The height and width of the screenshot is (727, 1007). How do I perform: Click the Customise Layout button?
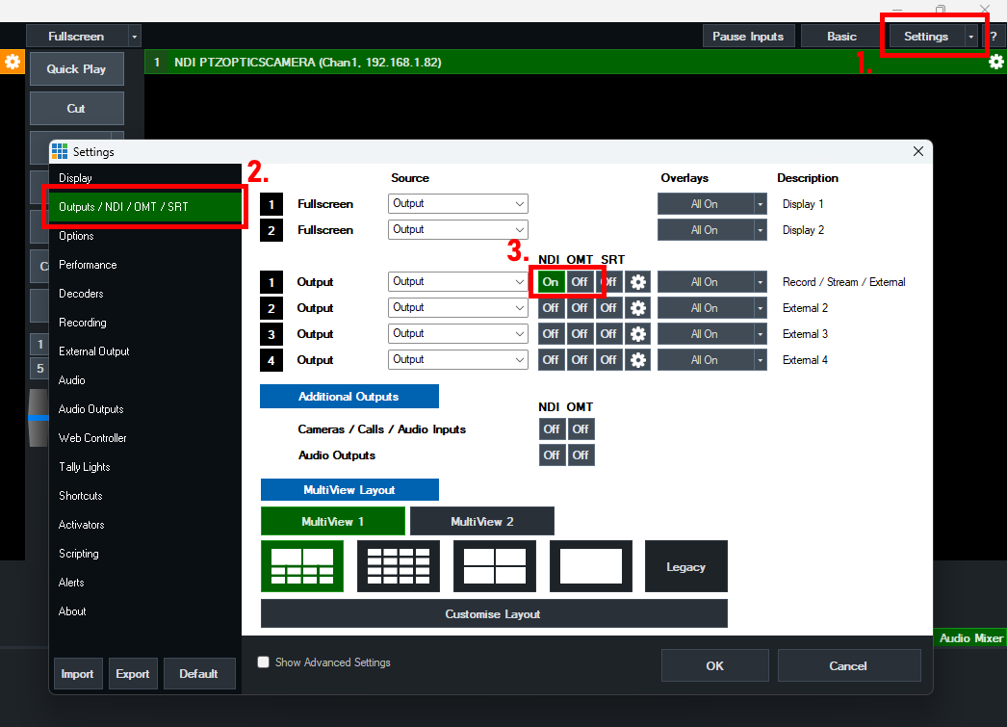click(x=493, y=613)
